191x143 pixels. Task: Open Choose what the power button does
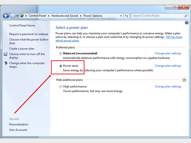pos(29,41)
